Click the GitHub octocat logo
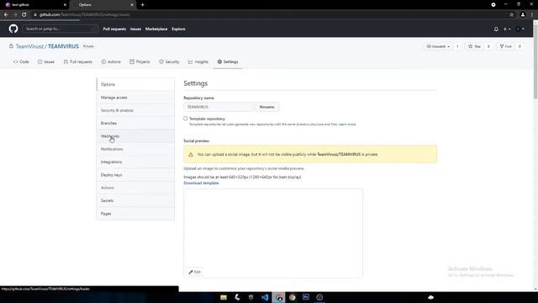 [13, 29]
